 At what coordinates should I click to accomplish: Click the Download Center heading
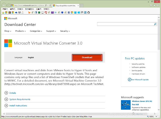(20, 25)
